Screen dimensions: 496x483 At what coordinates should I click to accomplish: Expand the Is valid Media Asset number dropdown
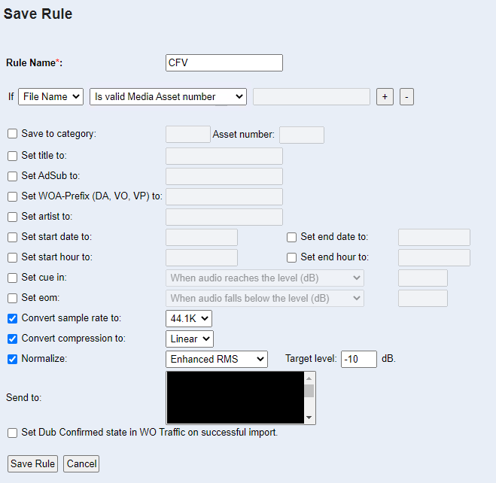click(168, 96)
